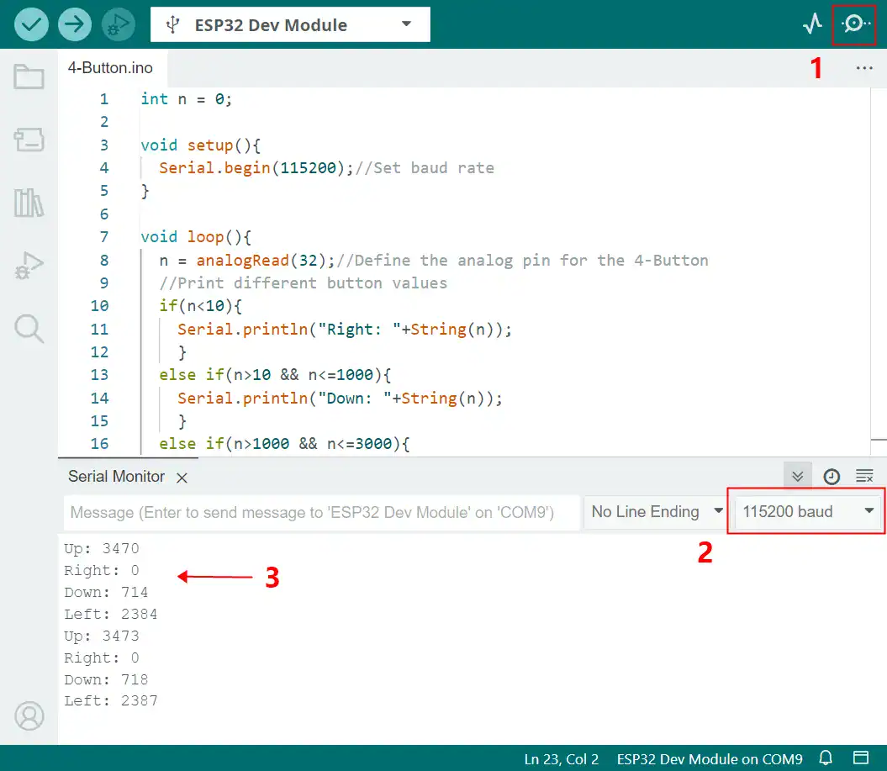
Task: Click the serial message input field
Action: pos(321,512)
